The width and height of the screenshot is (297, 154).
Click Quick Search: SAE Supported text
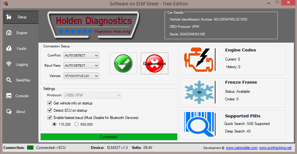click(x=247, y=124)
